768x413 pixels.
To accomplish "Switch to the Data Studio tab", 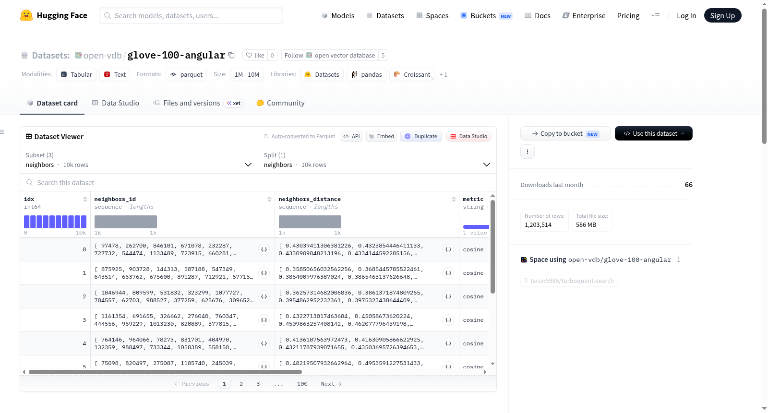I will (116, 103).
